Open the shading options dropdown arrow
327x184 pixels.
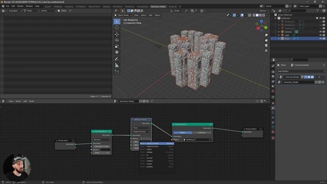pos(267,15)
